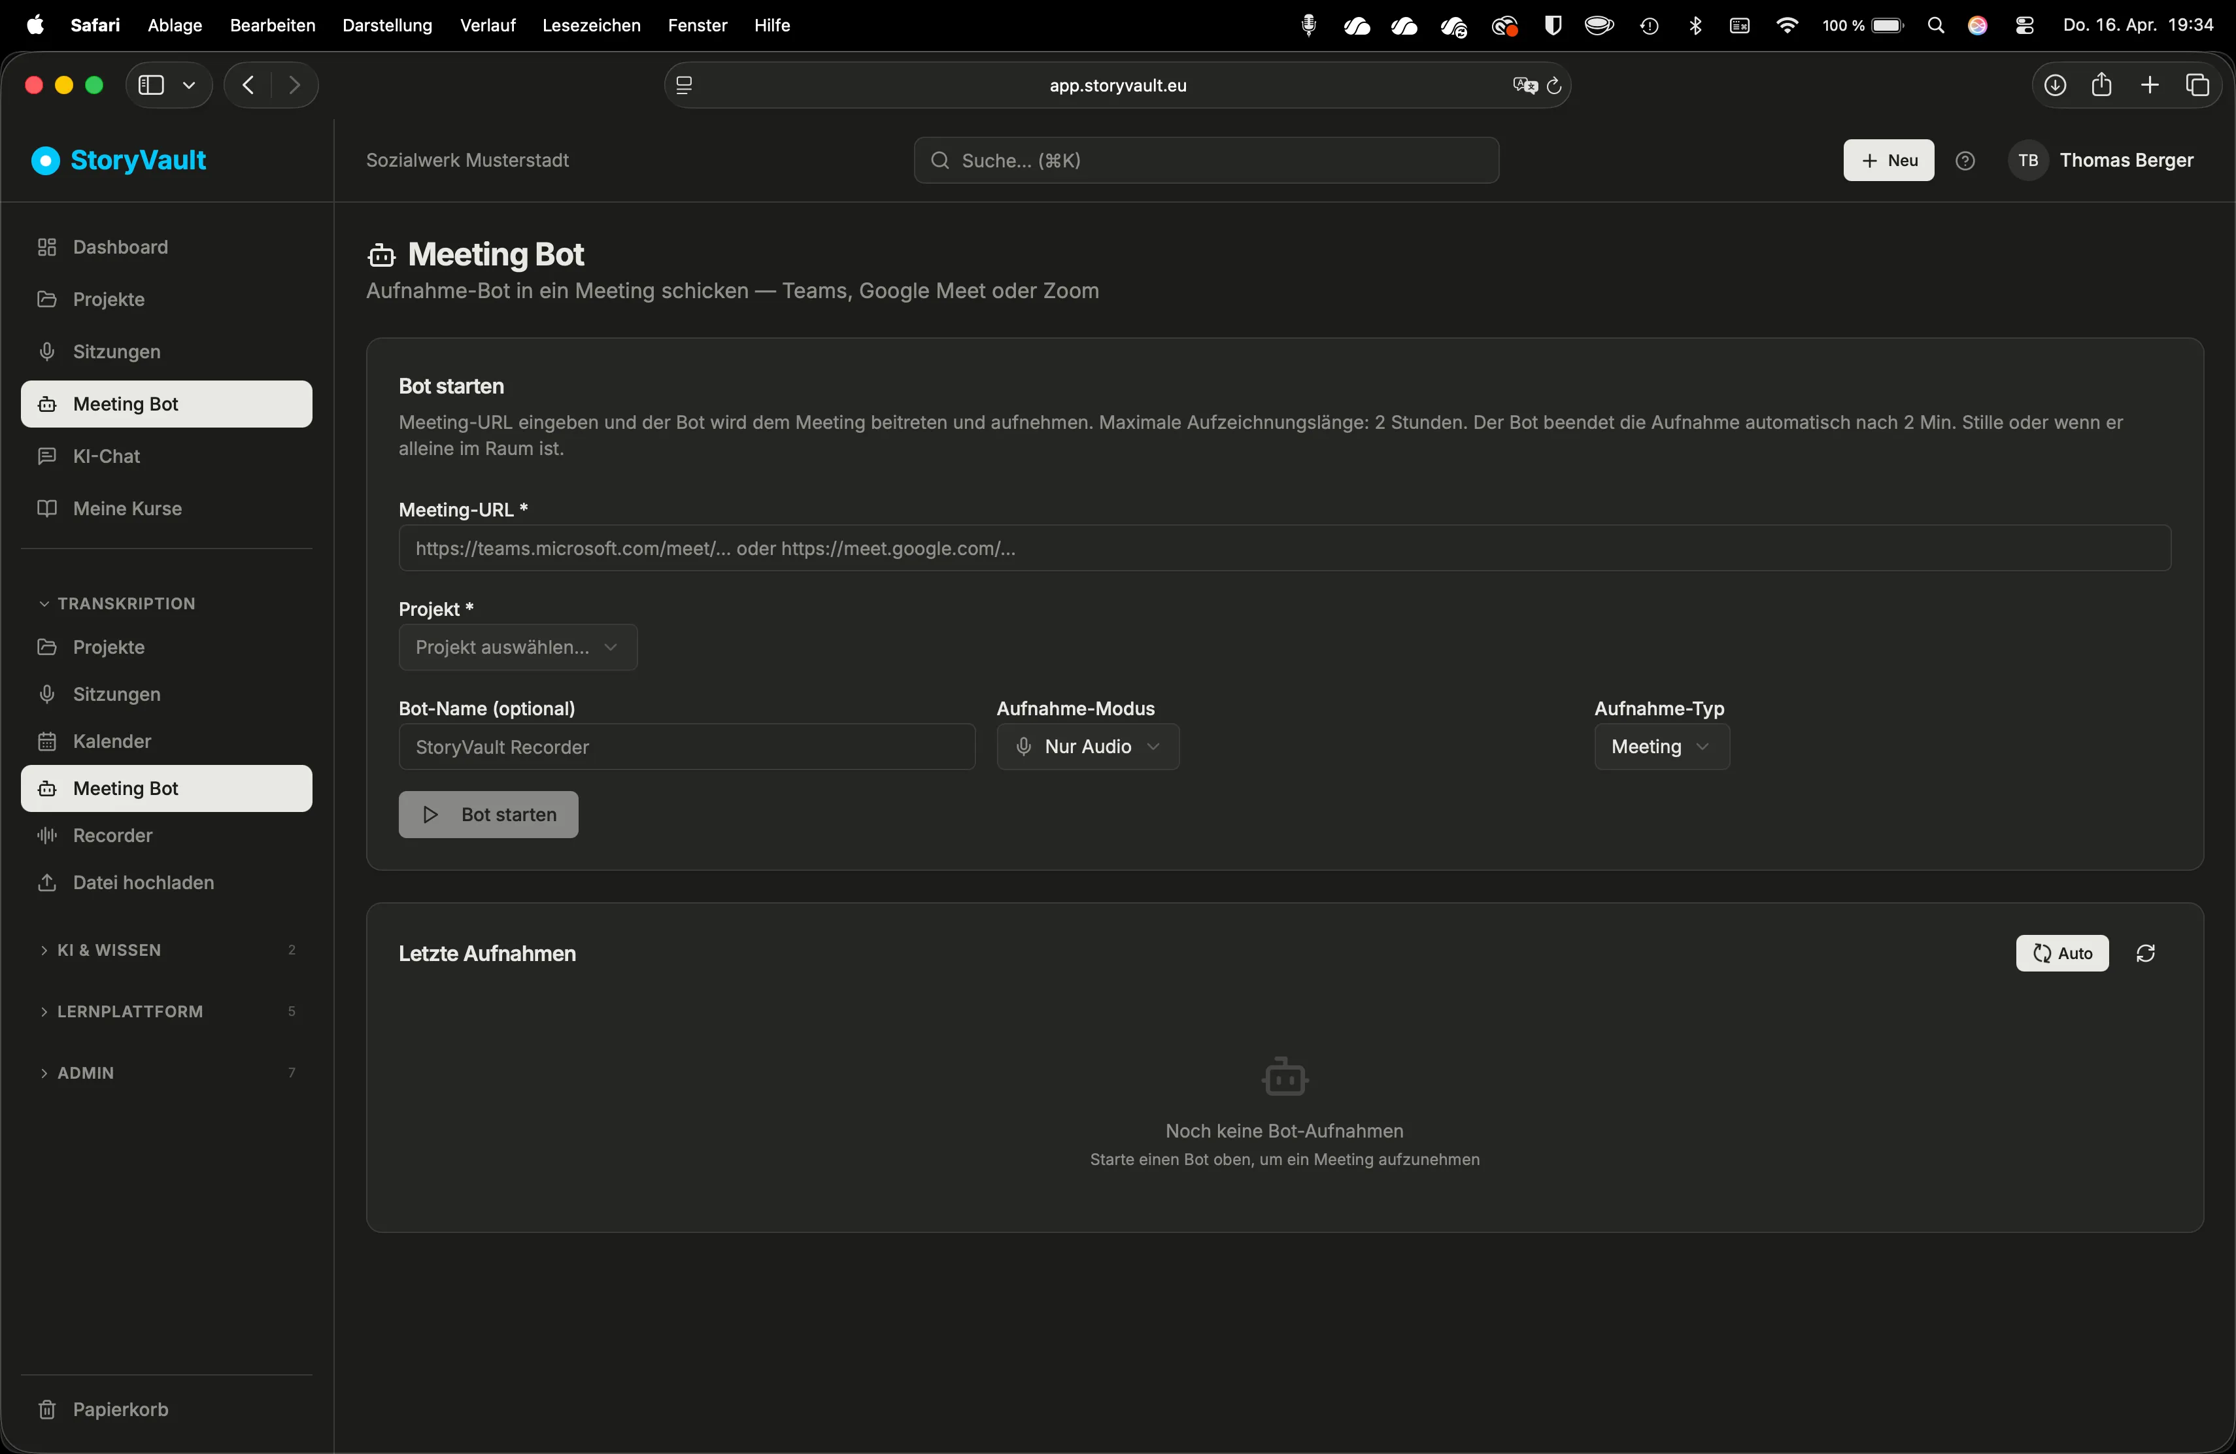Open Spotlight search in menu bar

pos(1935,26)
